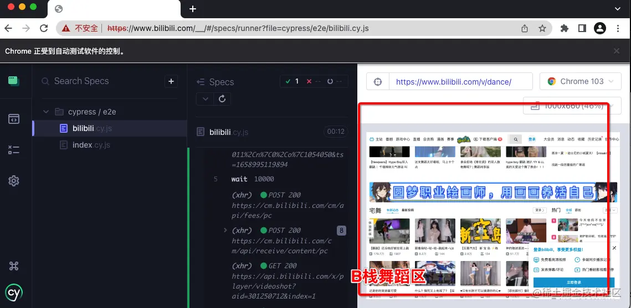This screenshot has height=308, width=631.
Task: Click 大会员 in bilibili header
Action: (549, 139)
